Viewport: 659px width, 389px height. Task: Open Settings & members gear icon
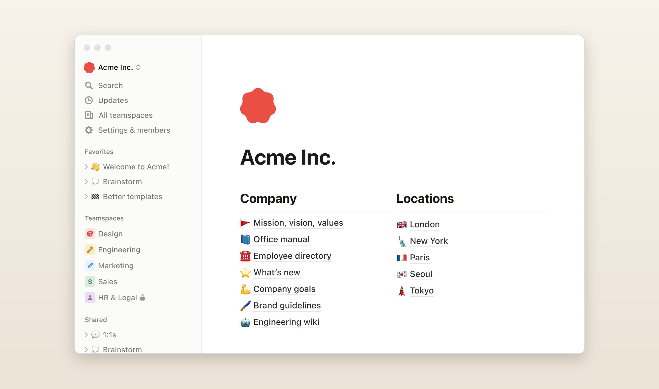[89, 130]
